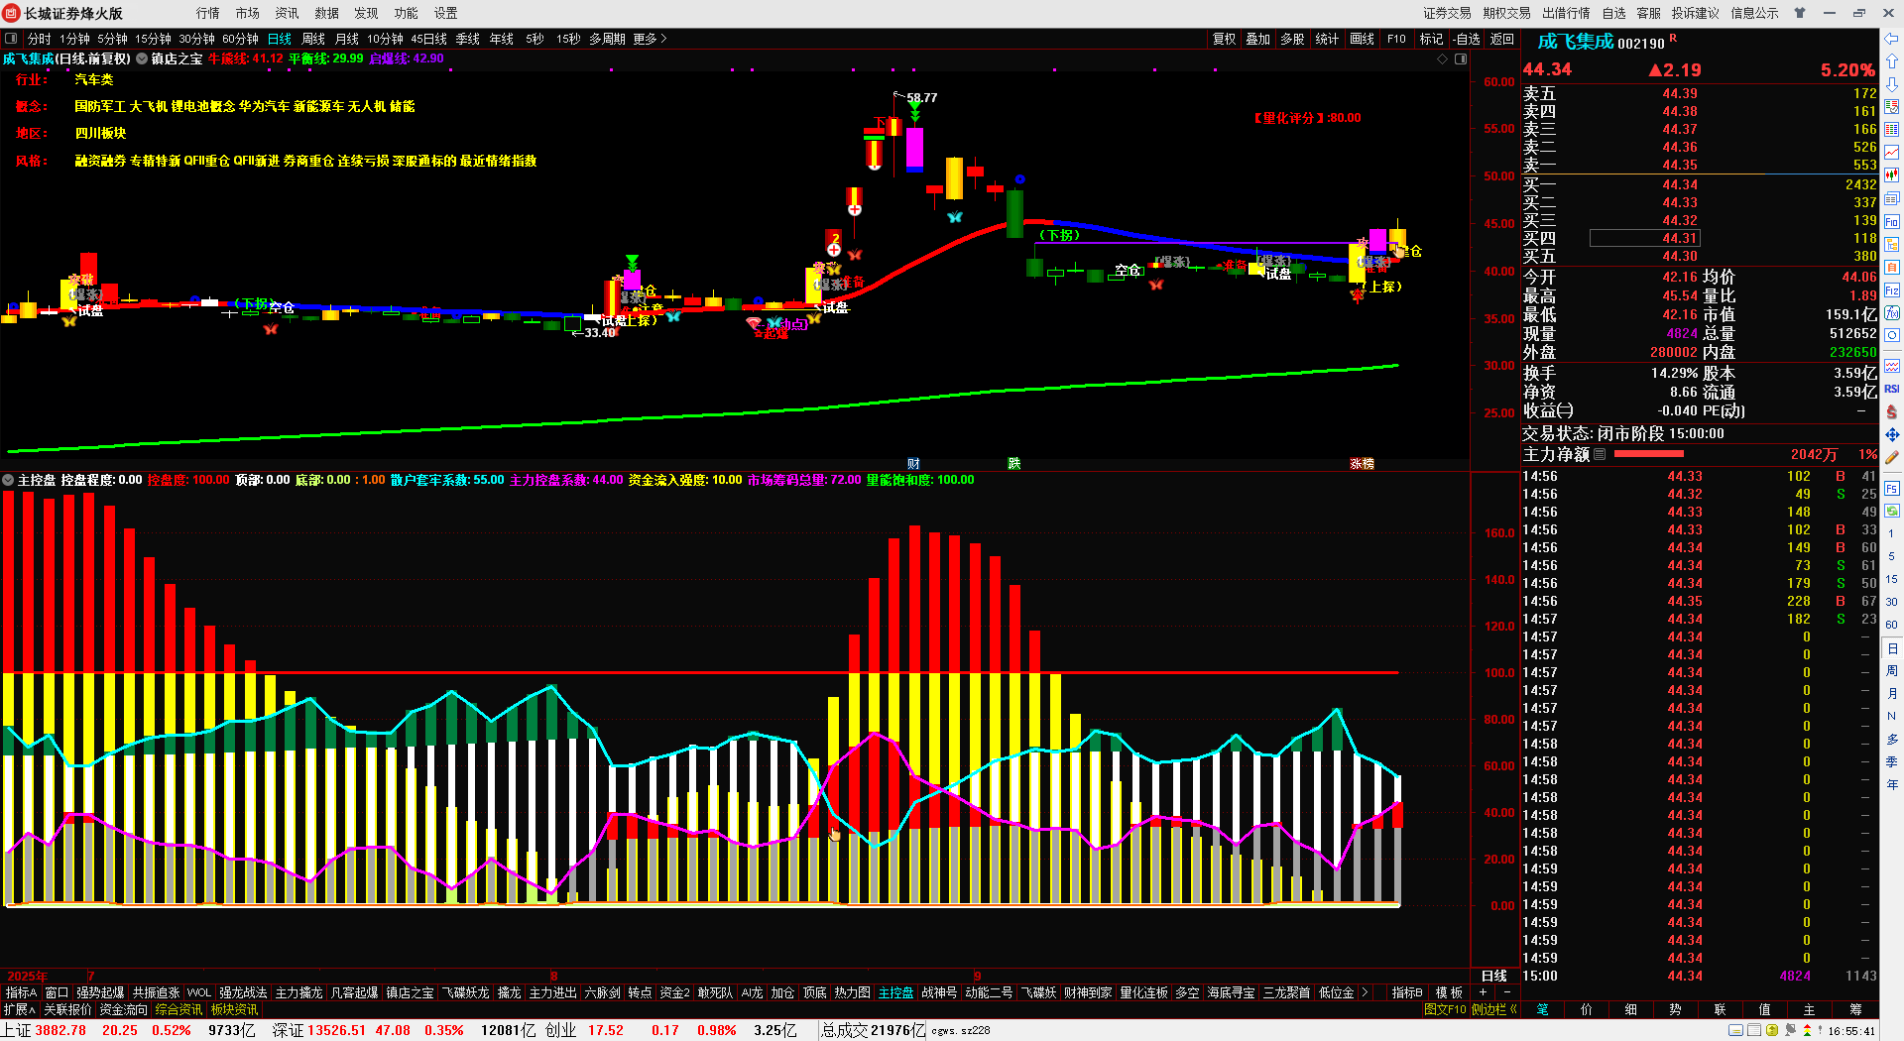The height and width of the screenshot is (1041, 1904).
Task: Switch to 1-minute period in right sidebar
Action: (x=1892, y=534)
